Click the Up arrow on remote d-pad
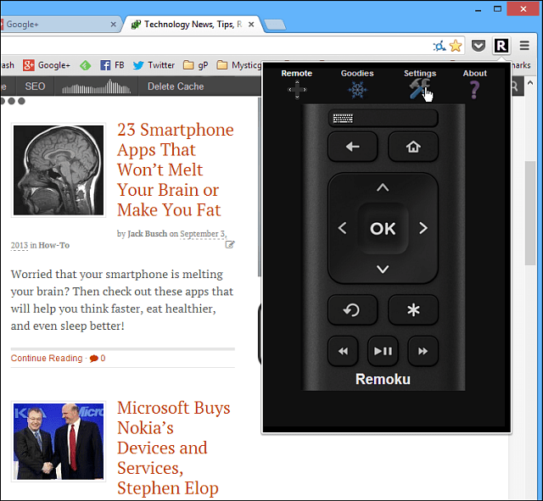Viewport: 543px width, 501px height. [383, 187]
